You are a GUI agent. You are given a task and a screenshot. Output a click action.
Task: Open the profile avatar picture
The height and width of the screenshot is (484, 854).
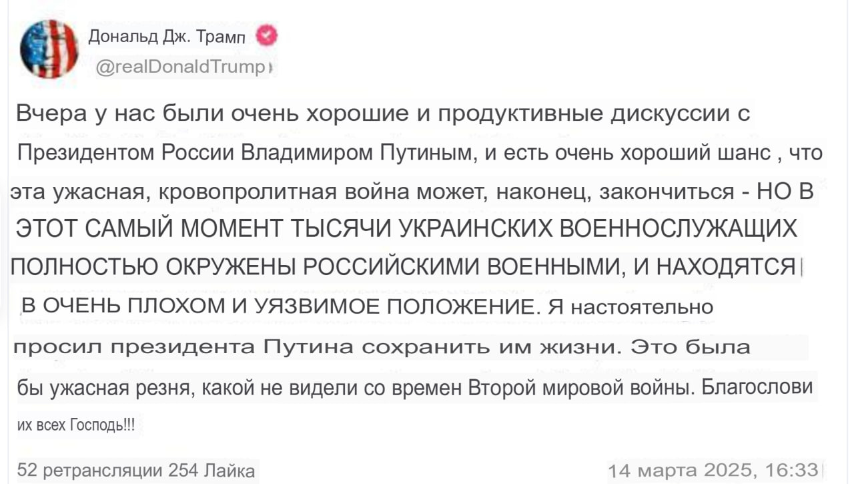[x=49, y=49]
